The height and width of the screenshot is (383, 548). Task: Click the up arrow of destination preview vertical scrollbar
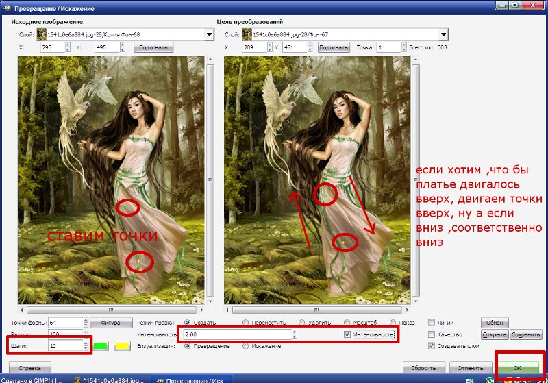[x=416, y=60]
